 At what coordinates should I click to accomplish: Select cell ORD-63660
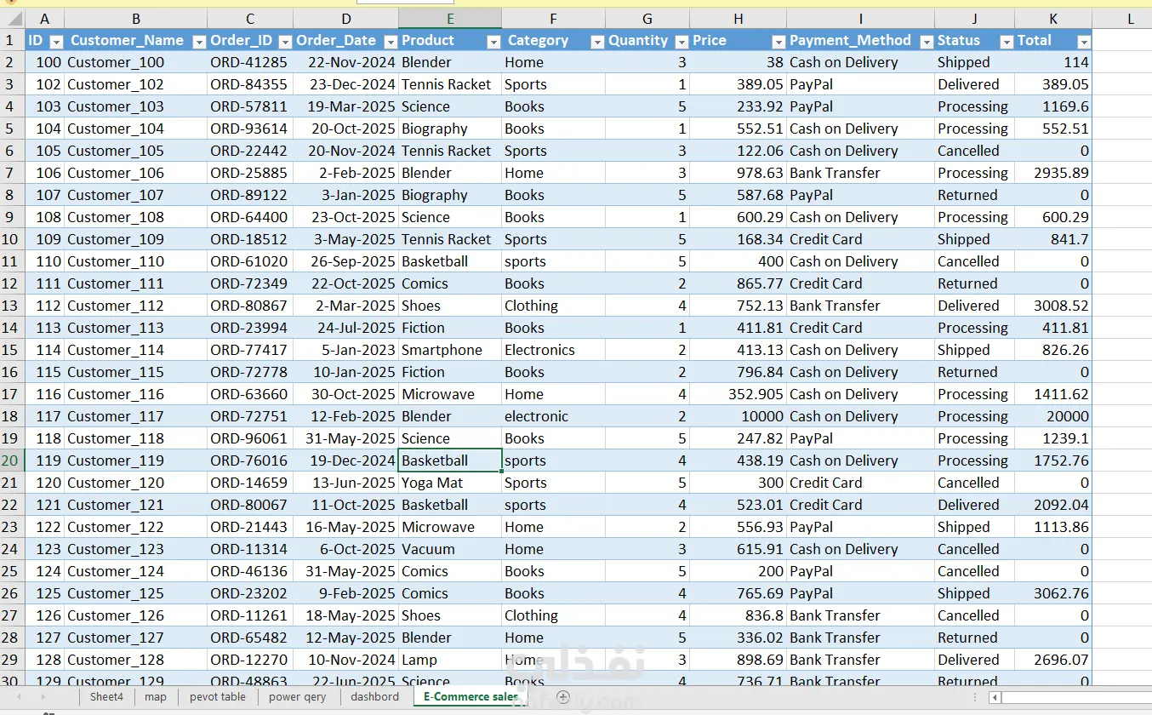249,394
